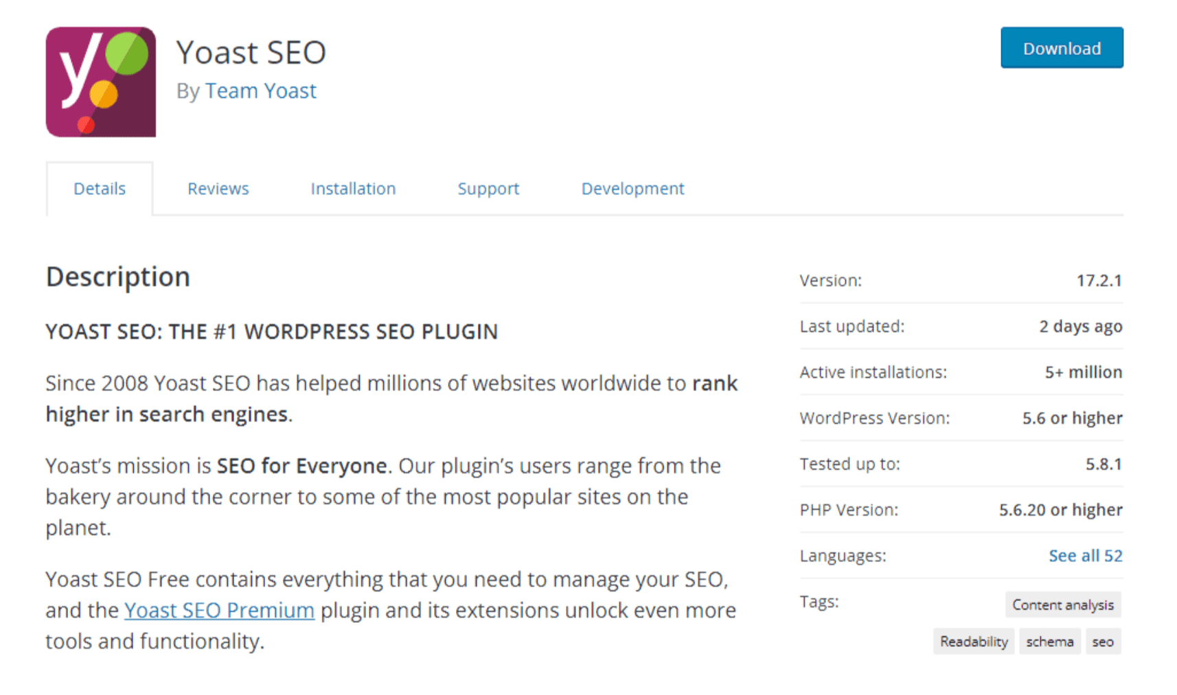Select the Details tab
Image resolution: width=1177 pixels, height=695 pixels.
(100, 189)
